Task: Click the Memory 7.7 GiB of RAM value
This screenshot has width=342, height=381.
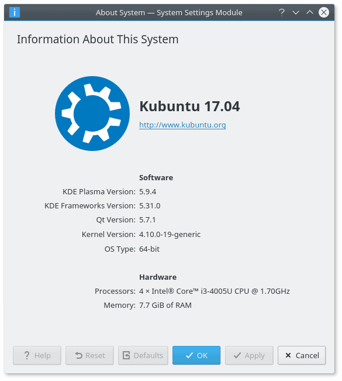Action: (165, 305)
